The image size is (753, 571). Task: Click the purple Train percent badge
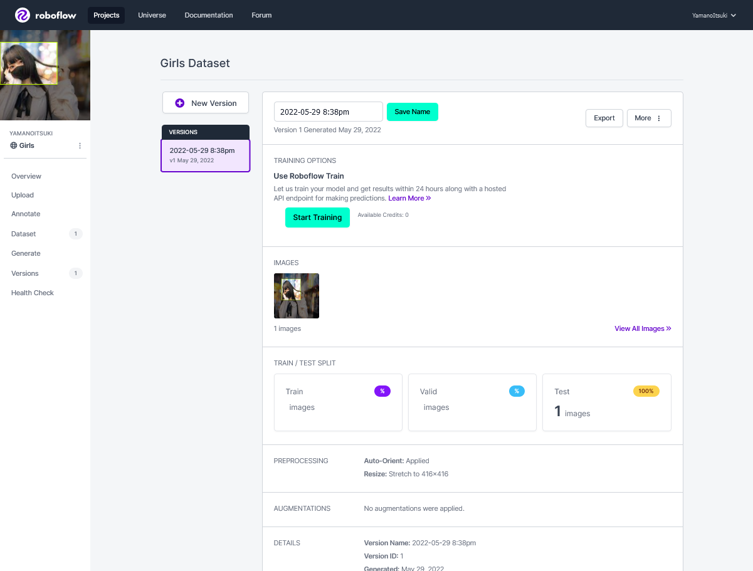382,391
